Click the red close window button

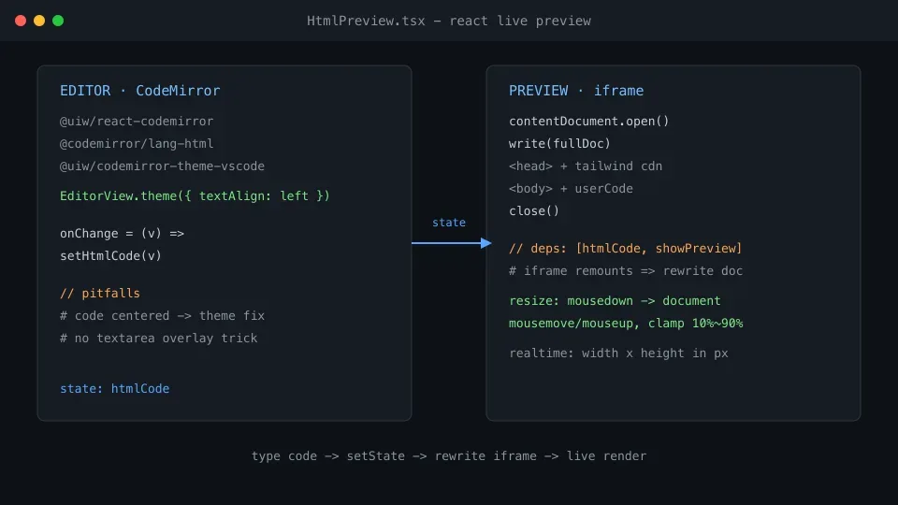pyautogui.click(x=21, y=21)
